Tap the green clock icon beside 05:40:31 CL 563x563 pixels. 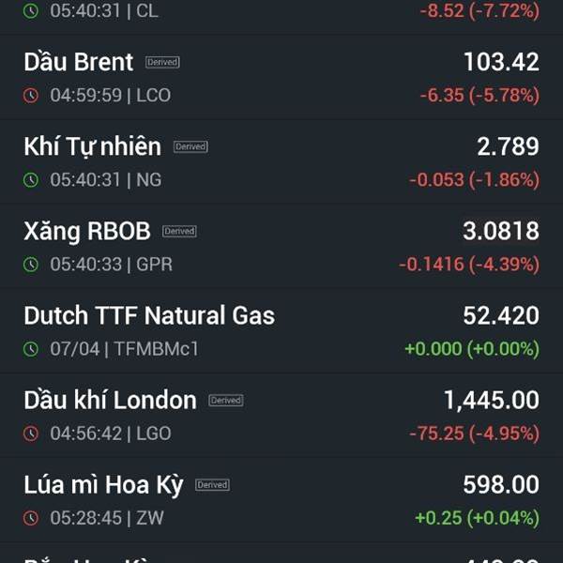(31, 10)
